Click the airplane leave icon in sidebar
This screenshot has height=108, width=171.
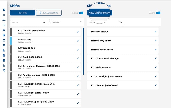(x=4, y=65)
